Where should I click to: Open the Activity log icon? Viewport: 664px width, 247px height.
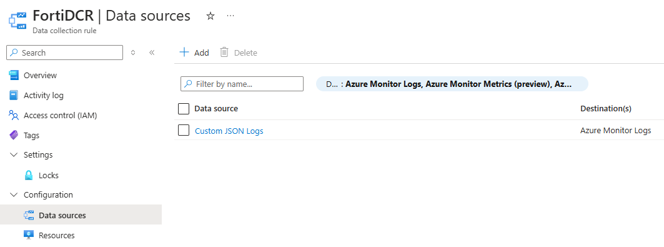14,95
